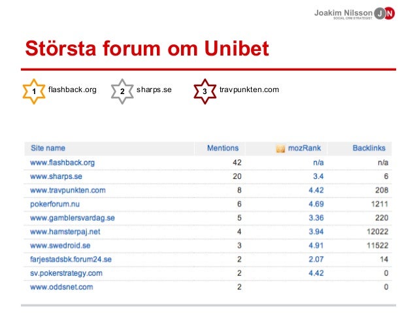Click mentions value 6 for pokerforum.nu
417x313 pixels.
239,204
